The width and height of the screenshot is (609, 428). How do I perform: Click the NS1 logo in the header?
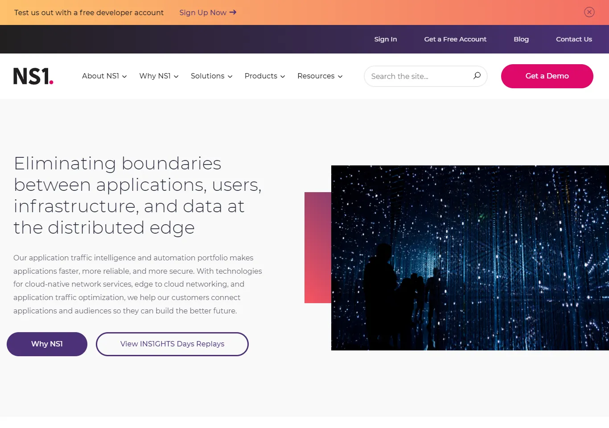[x=33, y=76]
